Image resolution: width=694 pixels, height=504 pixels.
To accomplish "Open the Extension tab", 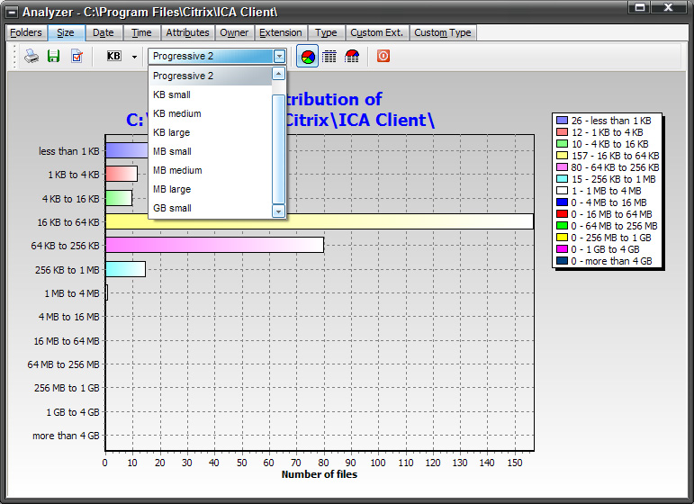I will pyautogui.click(x=280, y=32).
